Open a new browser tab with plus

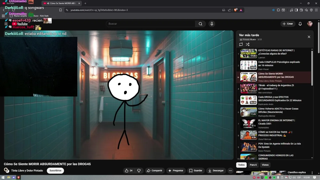pos(85,3)
